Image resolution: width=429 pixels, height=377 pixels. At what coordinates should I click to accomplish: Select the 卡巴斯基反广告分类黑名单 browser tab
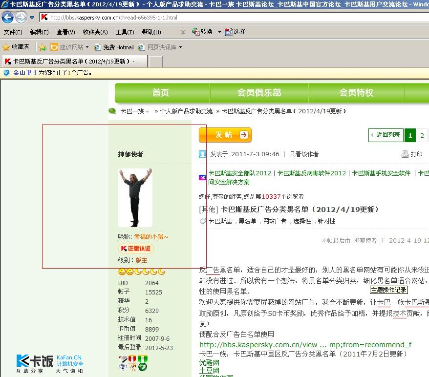pos(75,61)
